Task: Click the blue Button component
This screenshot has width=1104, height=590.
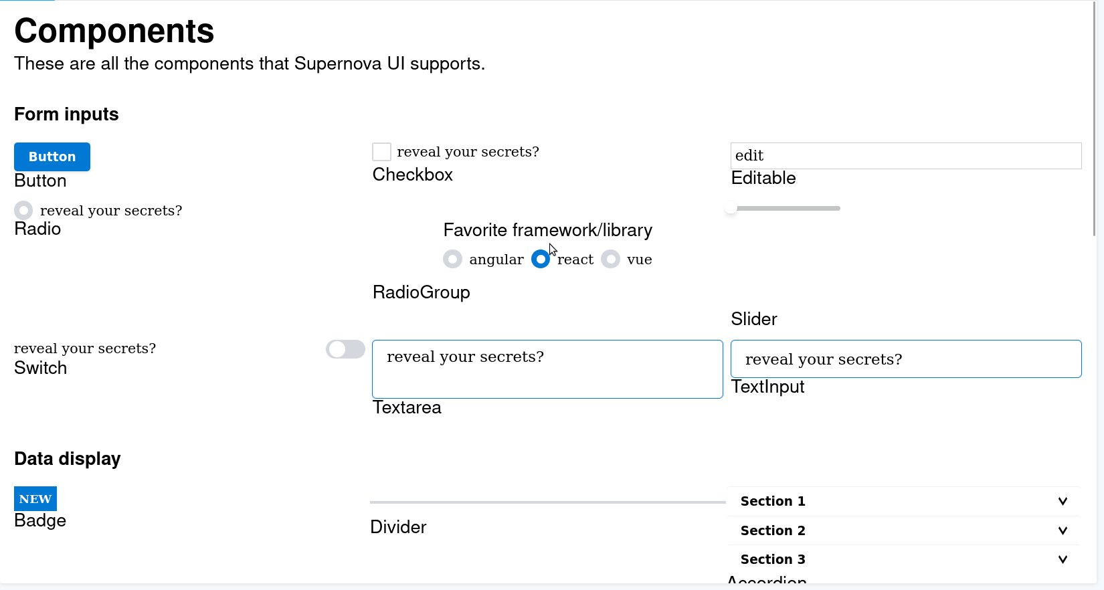Action: pos(52,157)
